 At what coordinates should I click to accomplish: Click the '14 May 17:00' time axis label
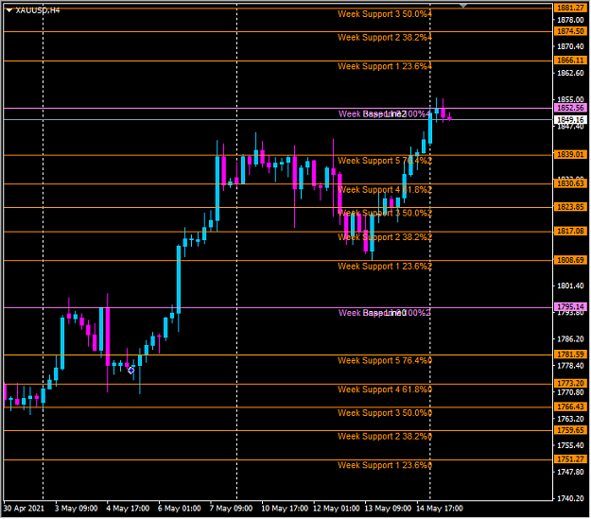(x=440, y=509)
